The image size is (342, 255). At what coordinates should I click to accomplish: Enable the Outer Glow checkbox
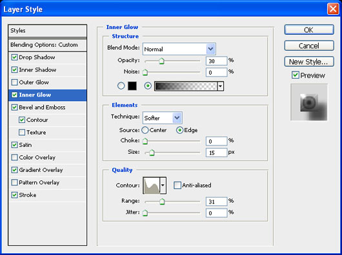[14, 82]
